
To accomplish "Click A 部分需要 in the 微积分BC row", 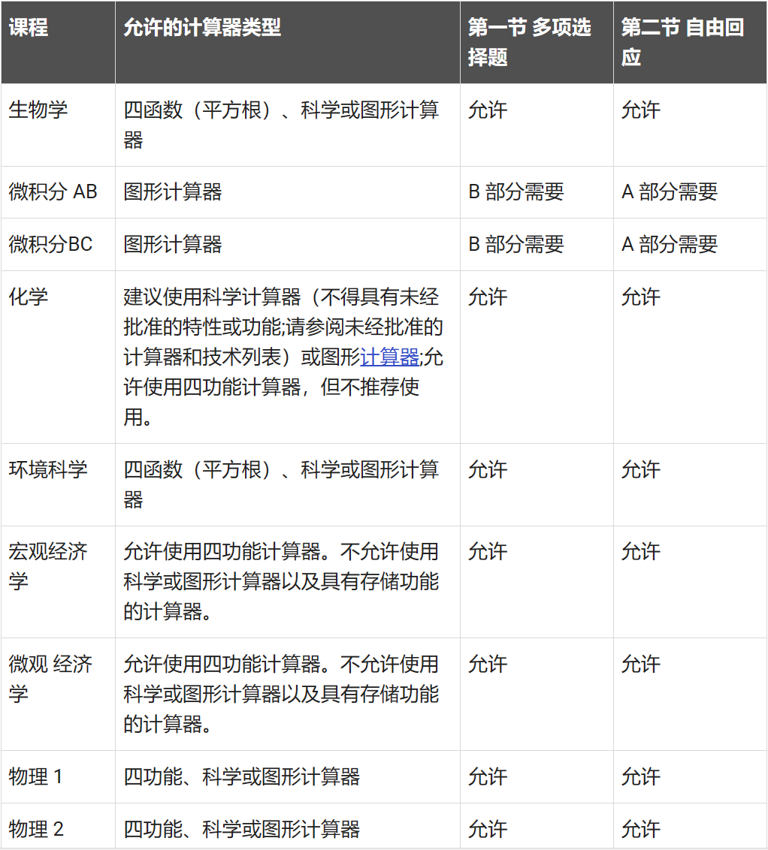I will point(670,244).
